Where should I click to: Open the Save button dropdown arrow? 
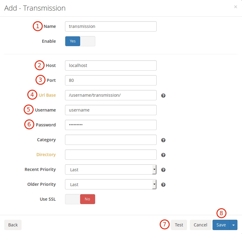click(233, 225)
